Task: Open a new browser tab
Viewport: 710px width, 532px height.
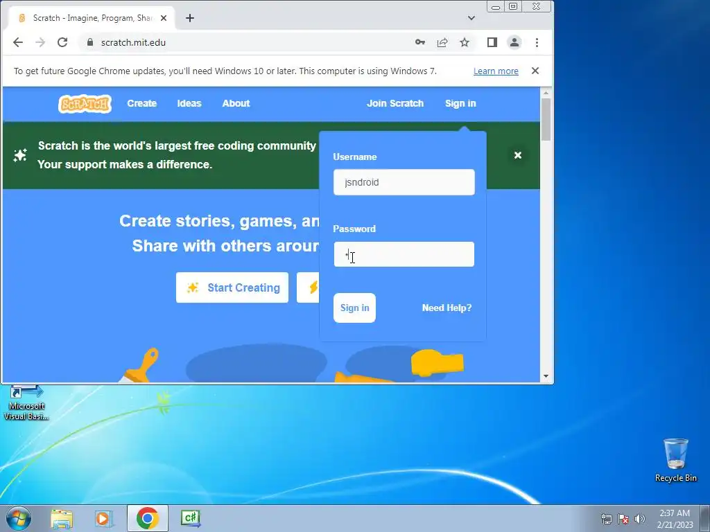Action: point(190,18)
